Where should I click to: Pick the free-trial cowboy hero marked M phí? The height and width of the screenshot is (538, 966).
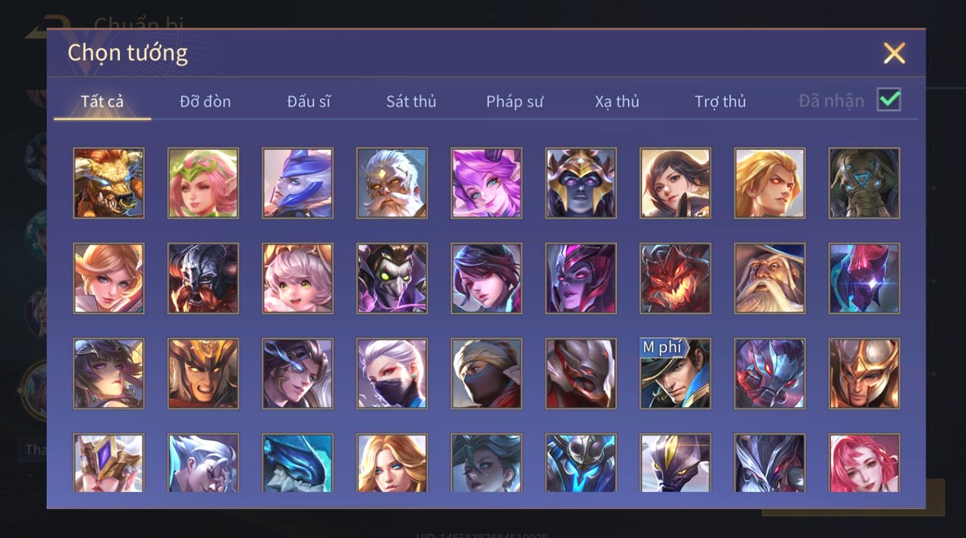click(675, 374)
